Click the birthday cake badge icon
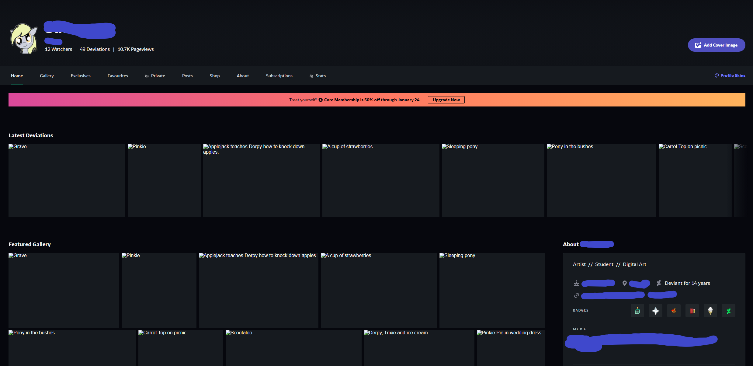753x366 pixels. 637,311
